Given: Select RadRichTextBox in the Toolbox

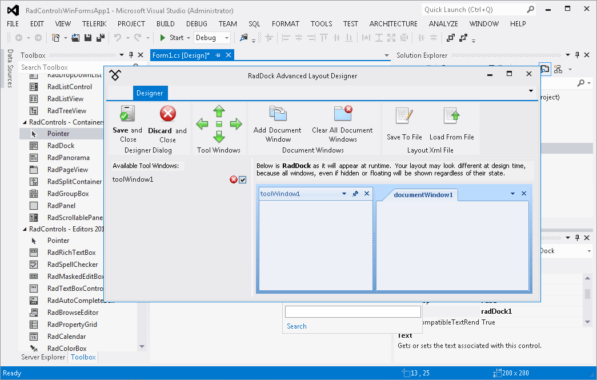Looking at the screenshot, I should (x=71, y=253).
